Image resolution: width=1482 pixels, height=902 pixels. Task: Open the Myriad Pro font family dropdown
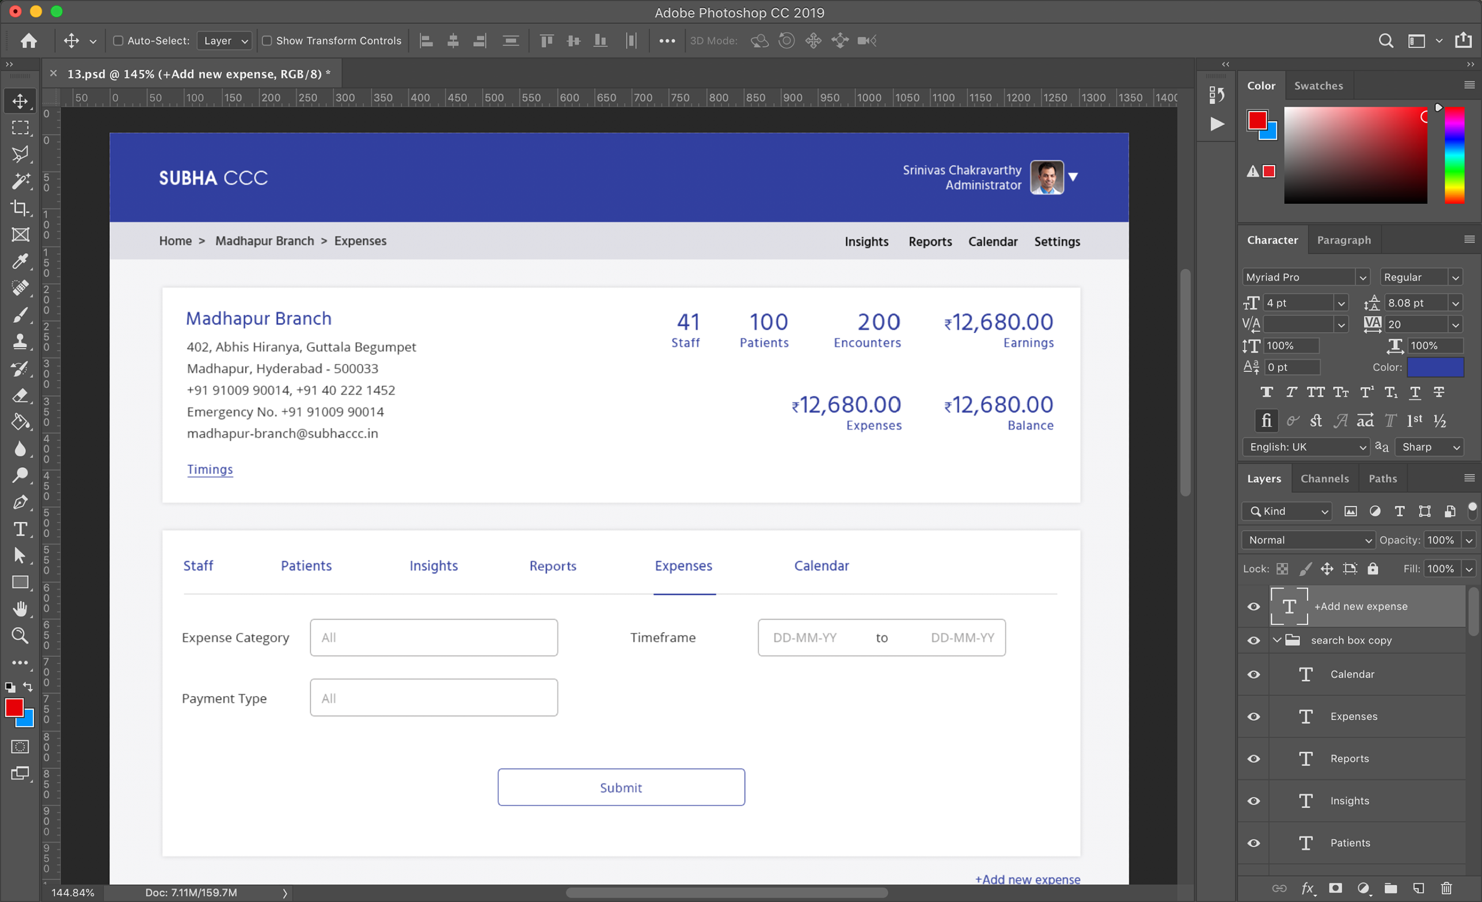(x=1362, y=277)
